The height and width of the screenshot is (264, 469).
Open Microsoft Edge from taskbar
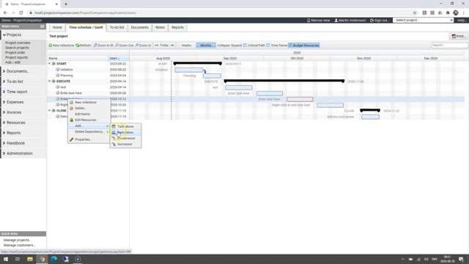tap(53, 259)
